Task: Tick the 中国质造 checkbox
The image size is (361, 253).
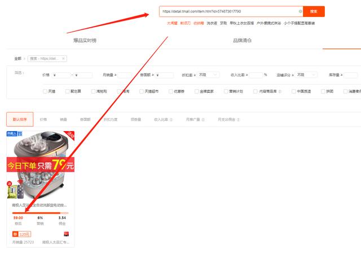Action: pos(293,91)
